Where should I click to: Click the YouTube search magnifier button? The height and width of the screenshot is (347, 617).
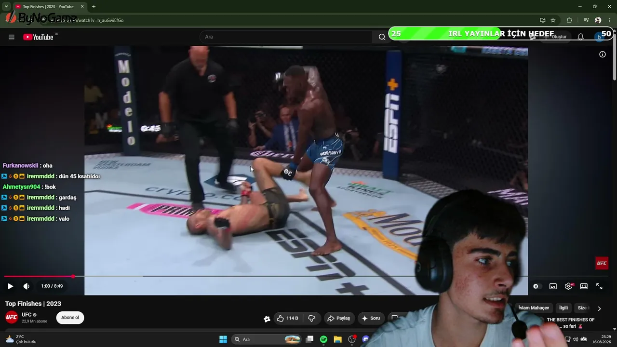(382, 37)
